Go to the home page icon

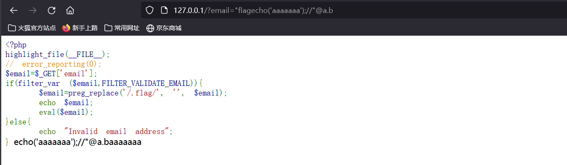[x=70, y=10]
